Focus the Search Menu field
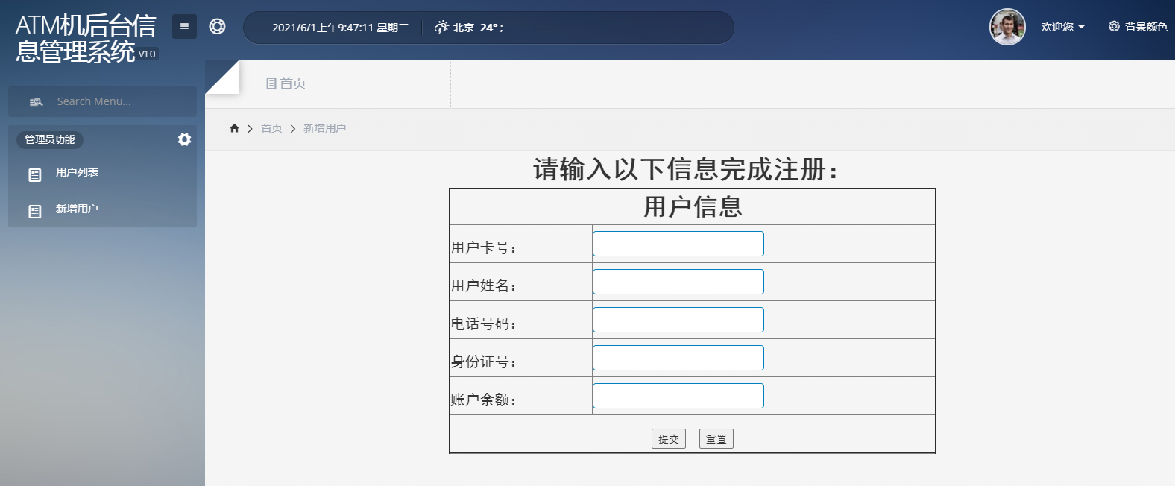1175x486 pixels. [x=112, y=101]
